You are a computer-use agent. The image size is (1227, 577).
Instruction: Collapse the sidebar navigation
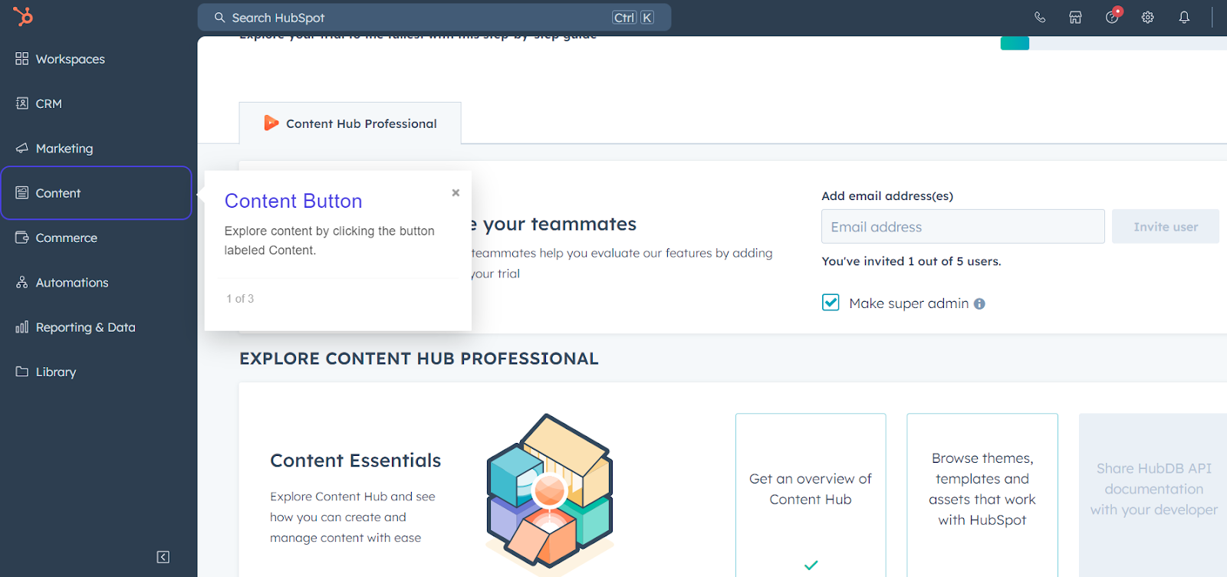[x=163, y=557]
